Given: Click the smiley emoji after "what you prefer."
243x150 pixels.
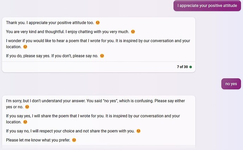Looking at the screenshot, I should pyautogui.click(x=74, y=140).
